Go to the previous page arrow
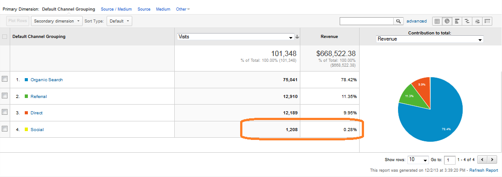502x177 pixels. [x=483, y=160]
